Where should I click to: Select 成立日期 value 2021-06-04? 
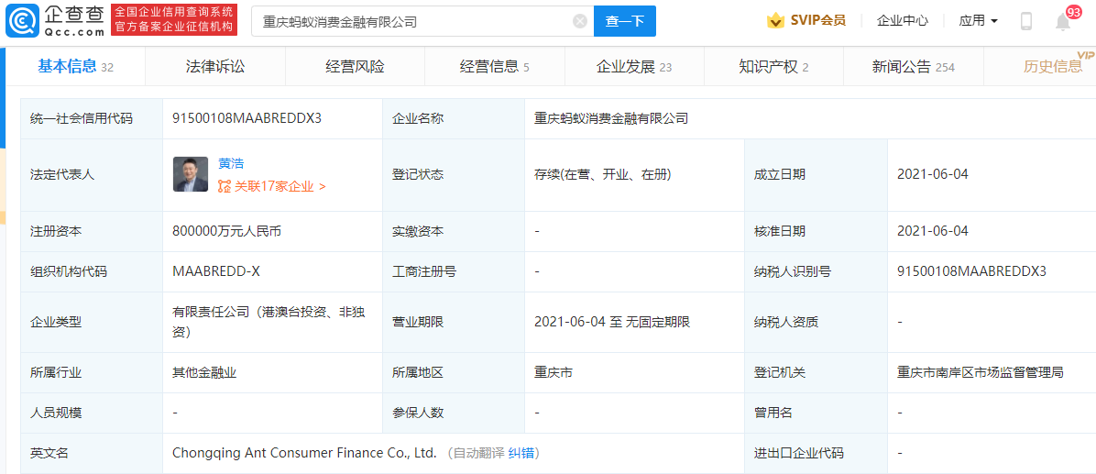coord(933,175)
